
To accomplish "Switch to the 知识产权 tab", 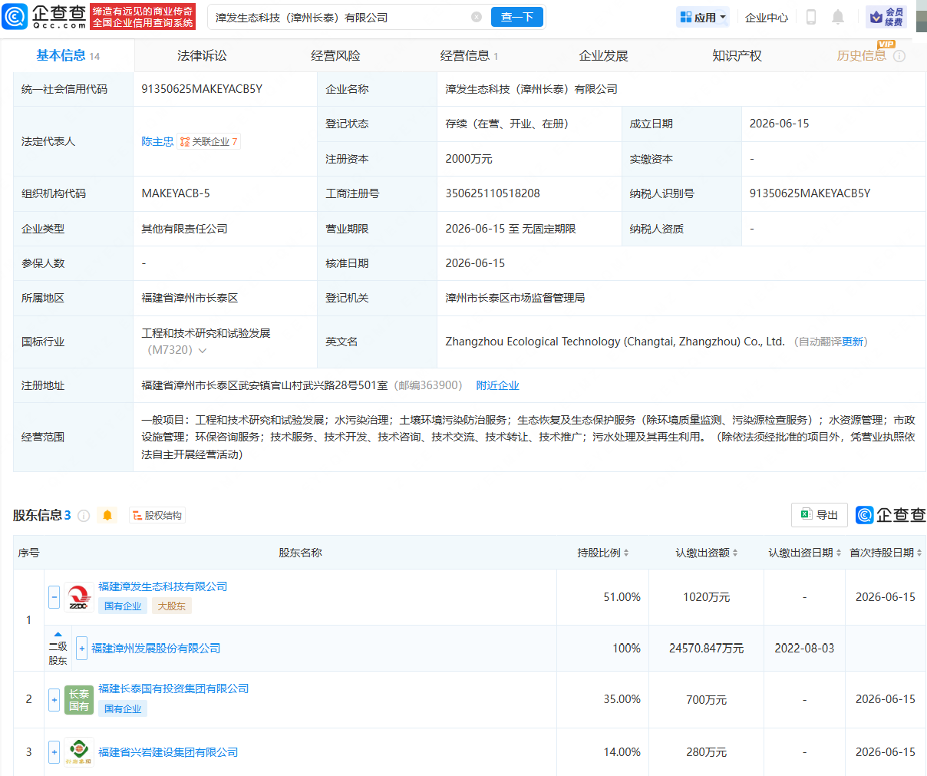I will pyautogui.click(x=737, y=55).
